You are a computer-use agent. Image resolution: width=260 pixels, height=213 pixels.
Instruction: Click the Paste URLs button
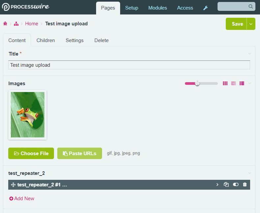click(80, 154)
